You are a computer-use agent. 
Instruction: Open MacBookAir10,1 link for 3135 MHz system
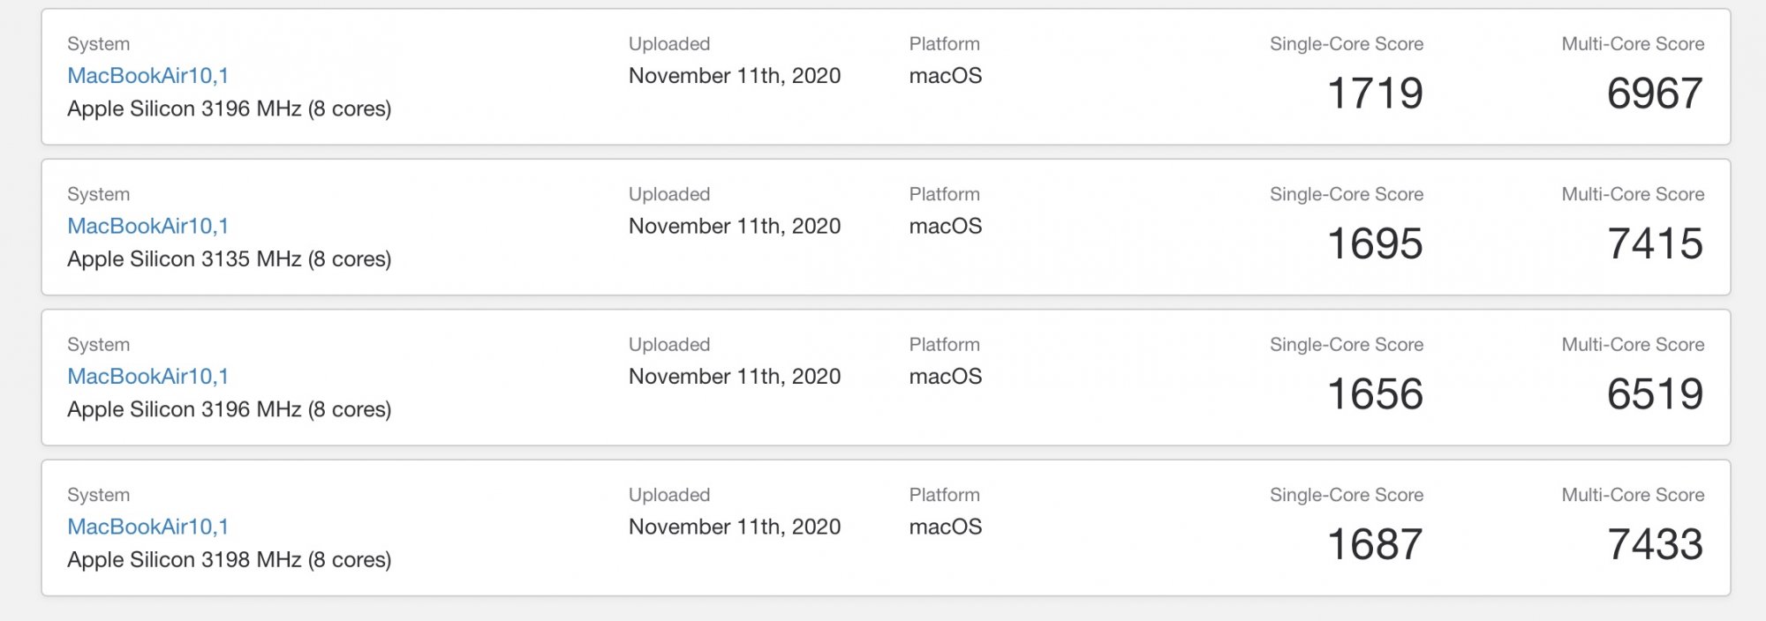click(147, 226)
